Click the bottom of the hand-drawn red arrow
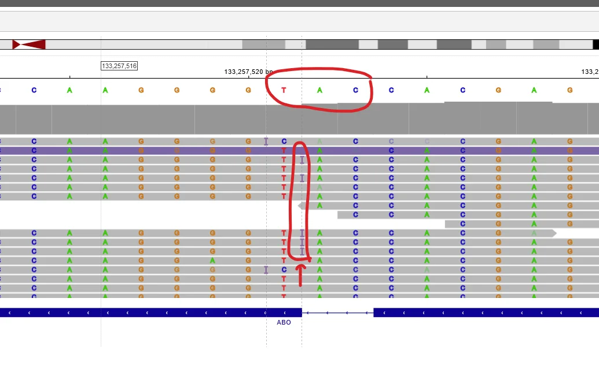This screenshot has height=380, width=599. click(300, 284)
